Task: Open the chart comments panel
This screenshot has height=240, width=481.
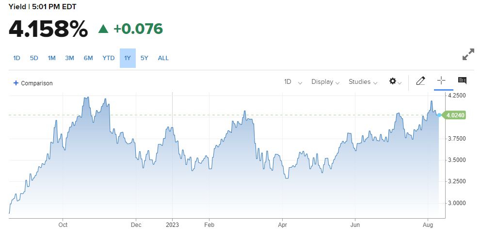Action: coord(462,81)
